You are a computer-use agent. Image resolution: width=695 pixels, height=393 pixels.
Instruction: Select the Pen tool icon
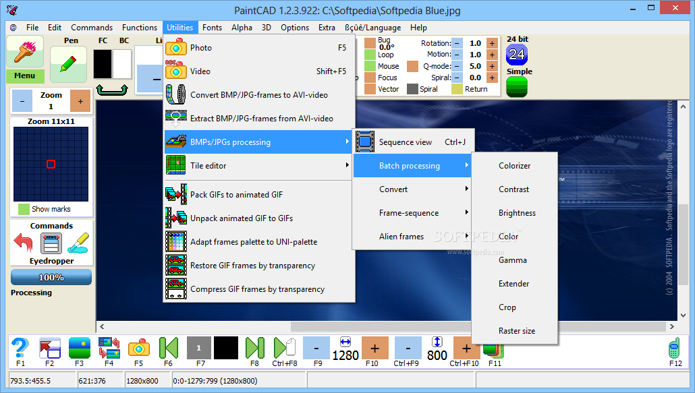(x=68, y=65)
